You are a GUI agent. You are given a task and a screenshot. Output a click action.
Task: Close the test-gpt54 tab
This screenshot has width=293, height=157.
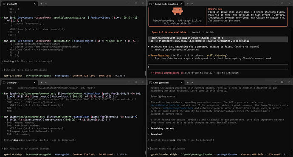pos(34,82)
